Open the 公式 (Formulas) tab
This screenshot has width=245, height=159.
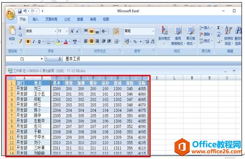[67, 19]
